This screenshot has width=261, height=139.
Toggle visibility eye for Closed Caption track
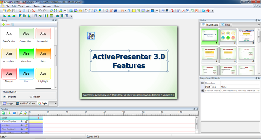point(22,122)
